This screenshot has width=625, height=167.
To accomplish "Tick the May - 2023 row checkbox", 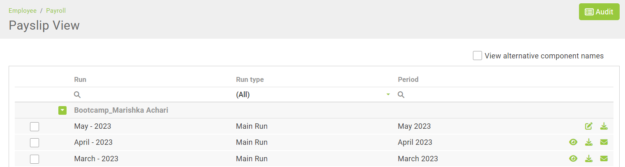I will 35,127.
